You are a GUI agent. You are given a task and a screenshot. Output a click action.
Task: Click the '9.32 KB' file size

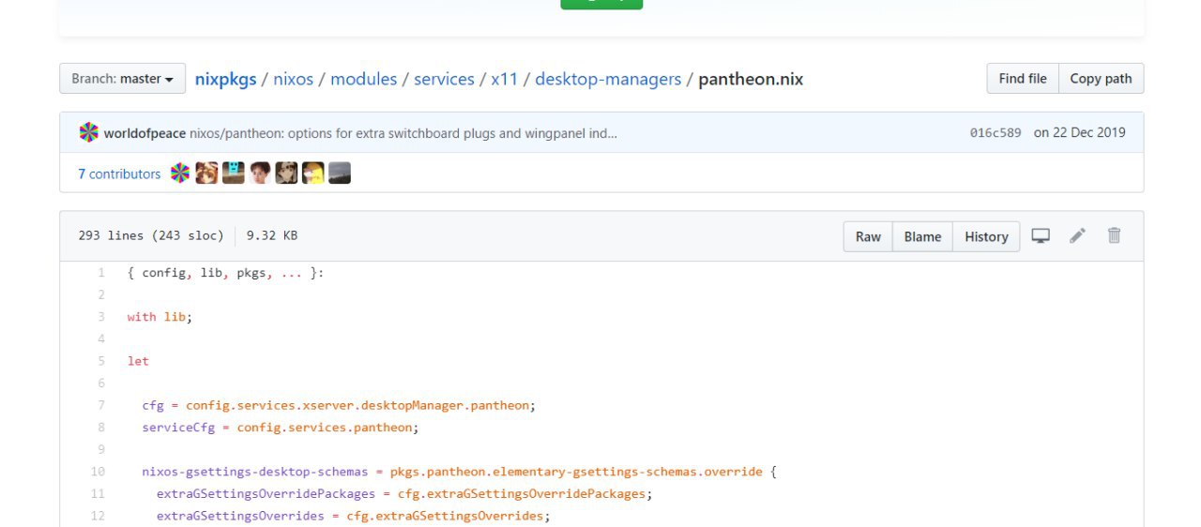(272, 236)
